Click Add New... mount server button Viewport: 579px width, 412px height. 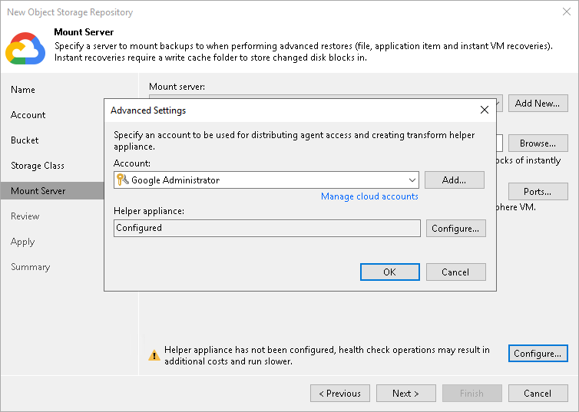[538, 104]
